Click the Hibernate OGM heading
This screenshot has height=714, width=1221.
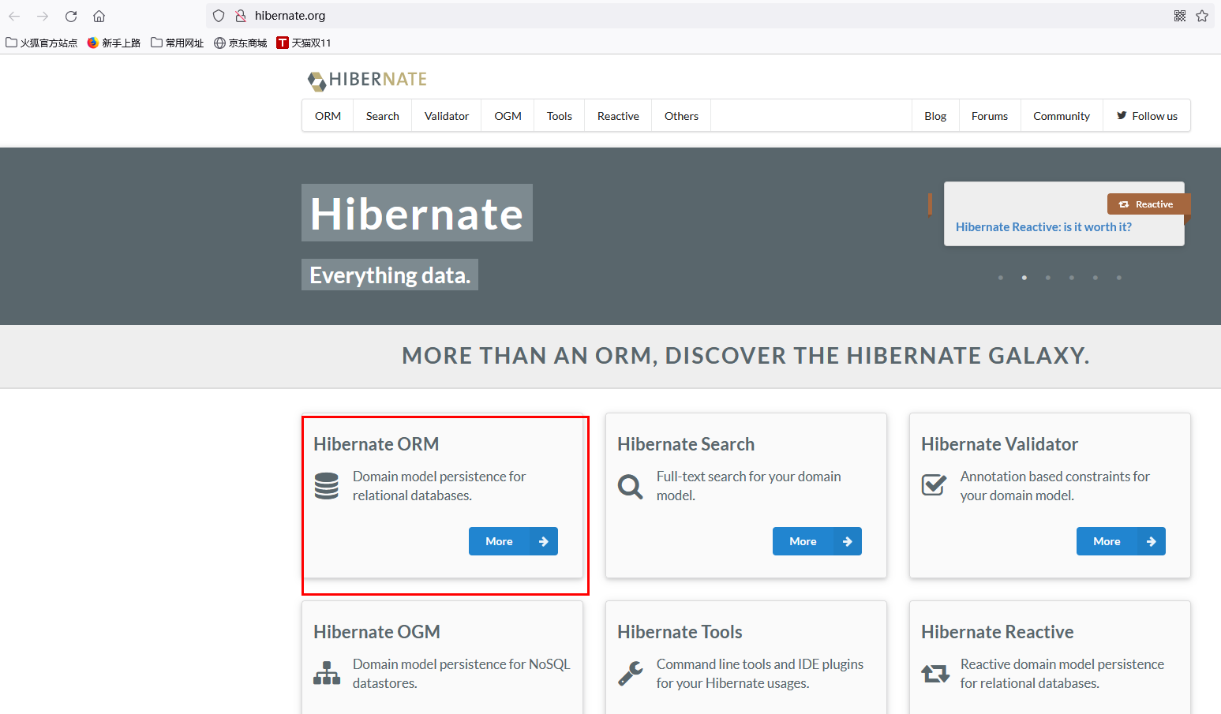(x=376, y=632)
